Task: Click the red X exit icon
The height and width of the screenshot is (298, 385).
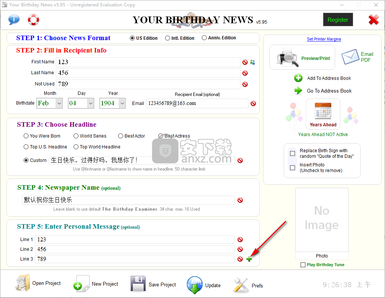Action: point(373,20)
